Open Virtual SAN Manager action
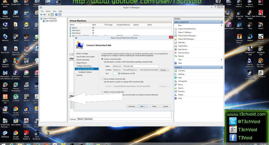 [186, 39]
